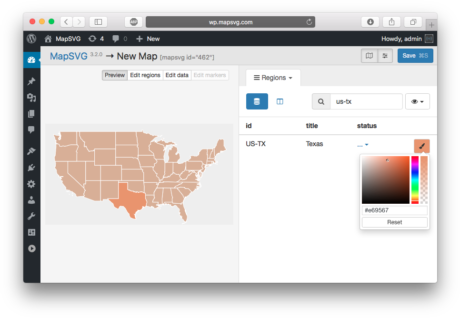Select the database list view button
Image resolution: width=460 pixels, height=318 pixels.
[257, 101]
